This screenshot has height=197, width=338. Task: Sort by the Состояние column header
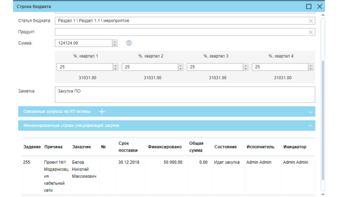[x=225, y=147]
